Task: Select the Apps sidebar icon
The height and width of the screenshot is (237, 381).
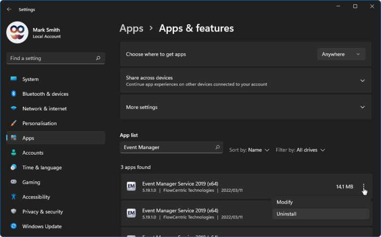Action: (x=14, y=138)
